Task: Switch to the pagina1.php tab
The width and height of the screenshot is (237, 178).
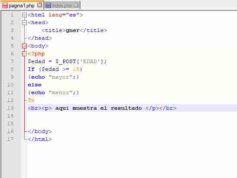Action: tap(22, 6)
